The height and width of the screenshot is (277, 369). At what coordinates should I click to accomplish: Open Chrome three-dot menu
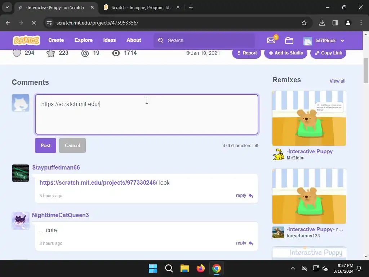coord(361,23)
